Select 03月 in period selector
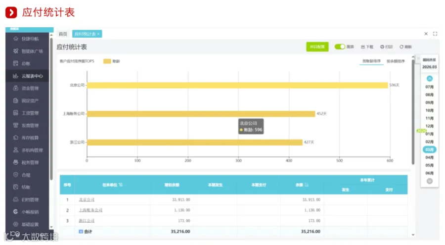445x245 pixels. coord(429,149)
